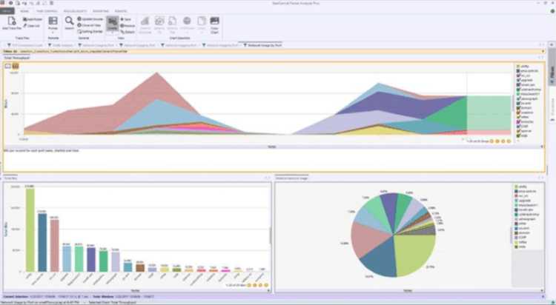Expand Notes bar under throughput chart
Screen dimensions: 556x305
pyautogui.click(x=272, y=147)
